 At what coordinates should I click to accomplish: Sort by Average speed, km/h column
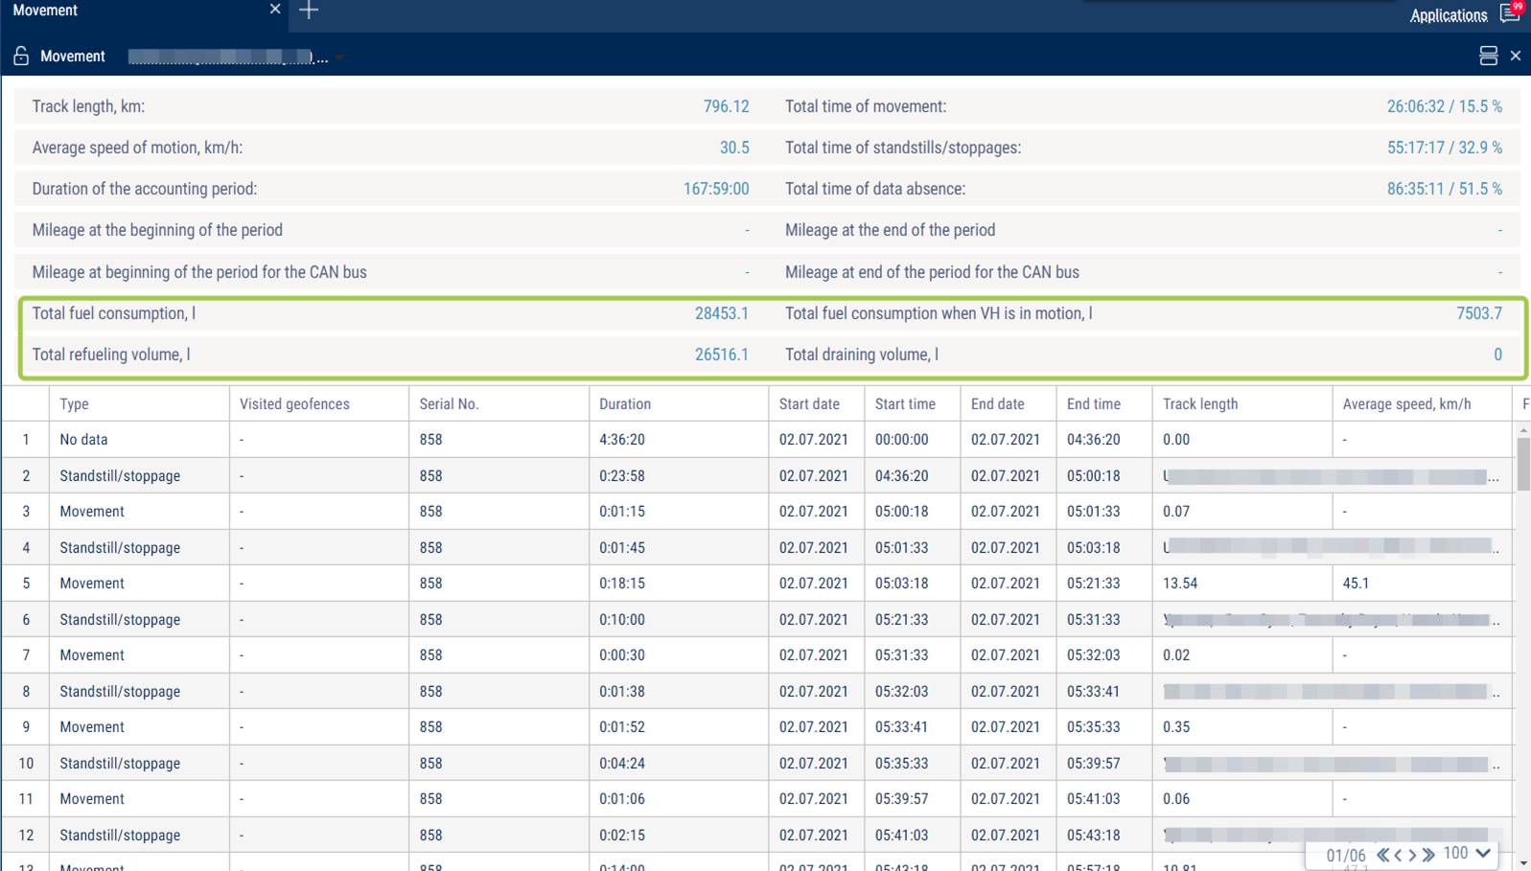[1422, 404]
